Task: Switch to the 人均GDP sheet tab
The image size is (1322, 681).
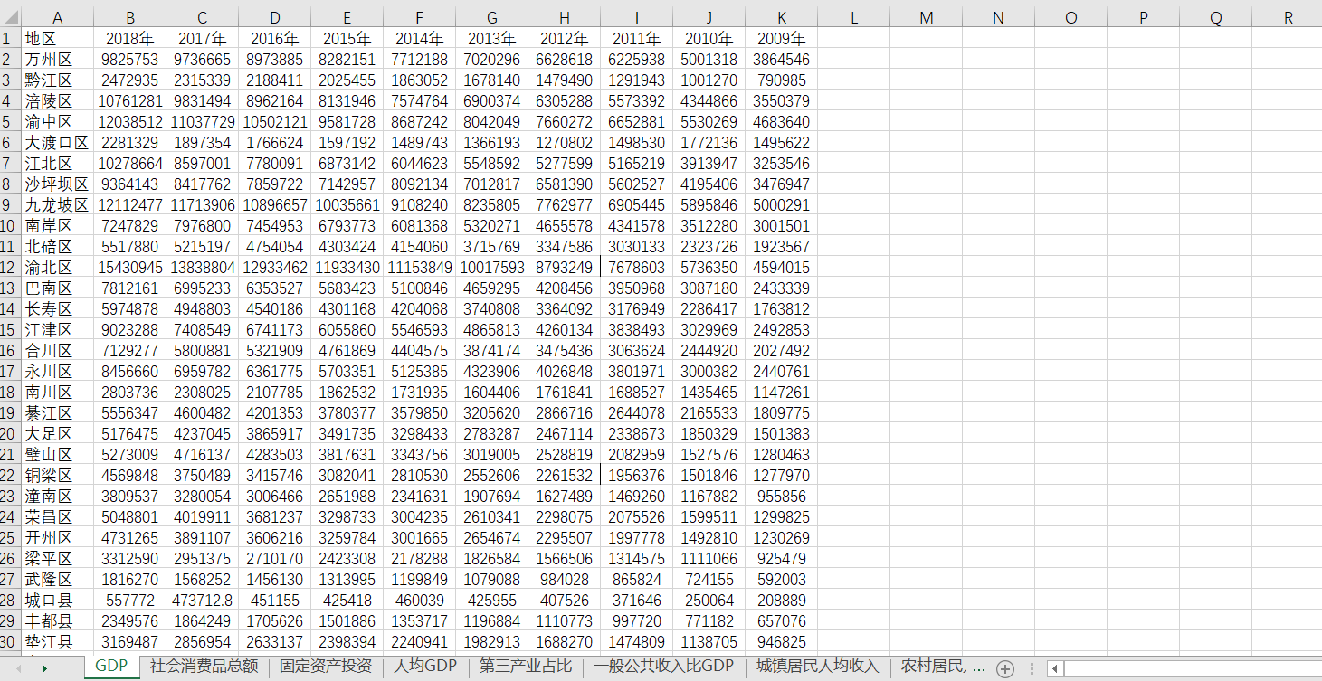Action: click(x=425, y=667)
